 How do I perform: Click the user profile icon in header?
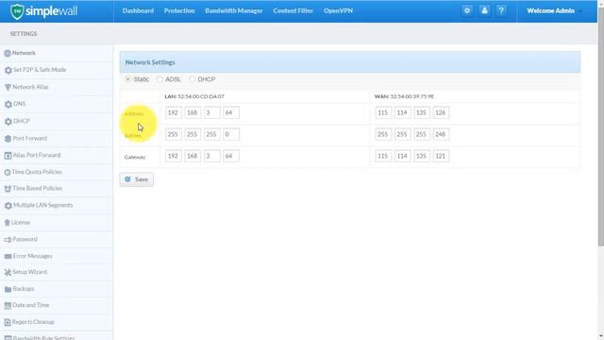[x=484, y=10]
